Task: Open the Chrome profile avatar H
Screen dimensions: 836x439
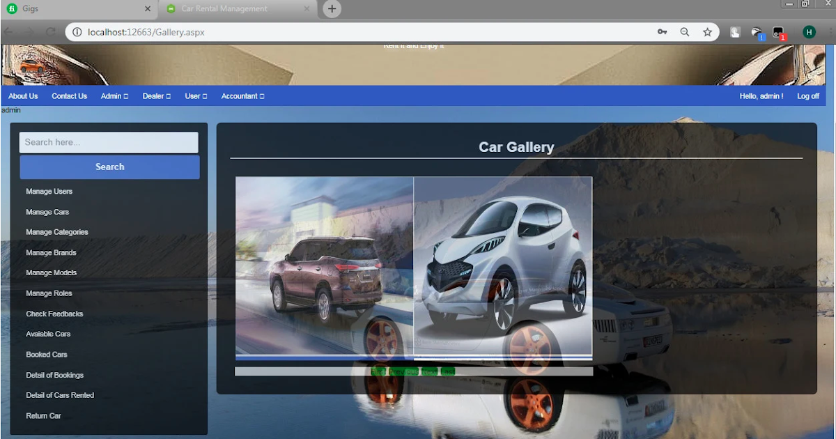Action: (809, 31)
